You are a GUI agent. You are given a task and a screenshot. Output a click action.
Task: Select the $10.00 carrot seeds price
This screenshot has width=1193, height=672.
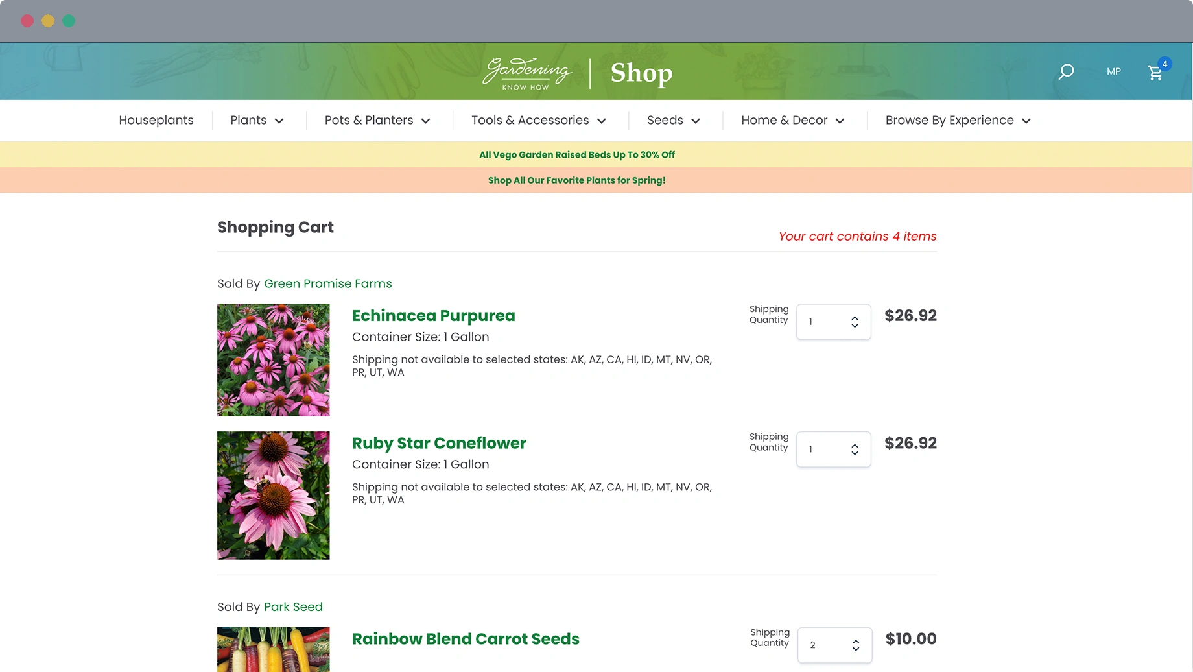point(911,639)
